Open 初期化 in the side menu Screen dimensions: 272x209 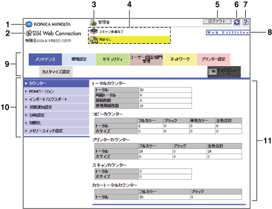[56, 123]
